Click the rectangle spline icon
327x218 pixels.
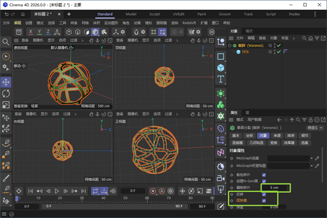[x=221, y=57]
